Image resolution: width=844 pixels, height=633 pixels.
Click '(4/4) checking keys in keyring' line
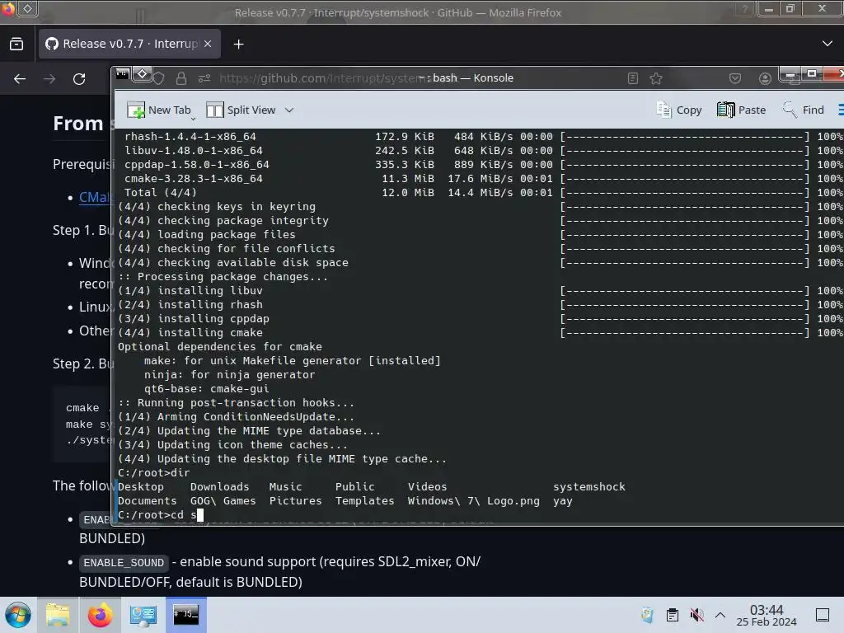pyautogui.click(x=217, y=207)
